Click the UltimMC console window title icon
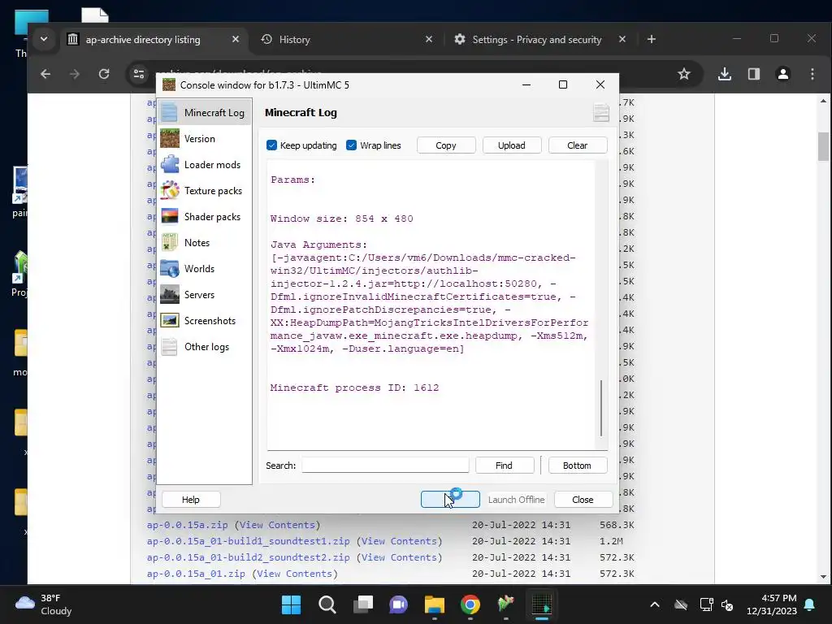 169,84
